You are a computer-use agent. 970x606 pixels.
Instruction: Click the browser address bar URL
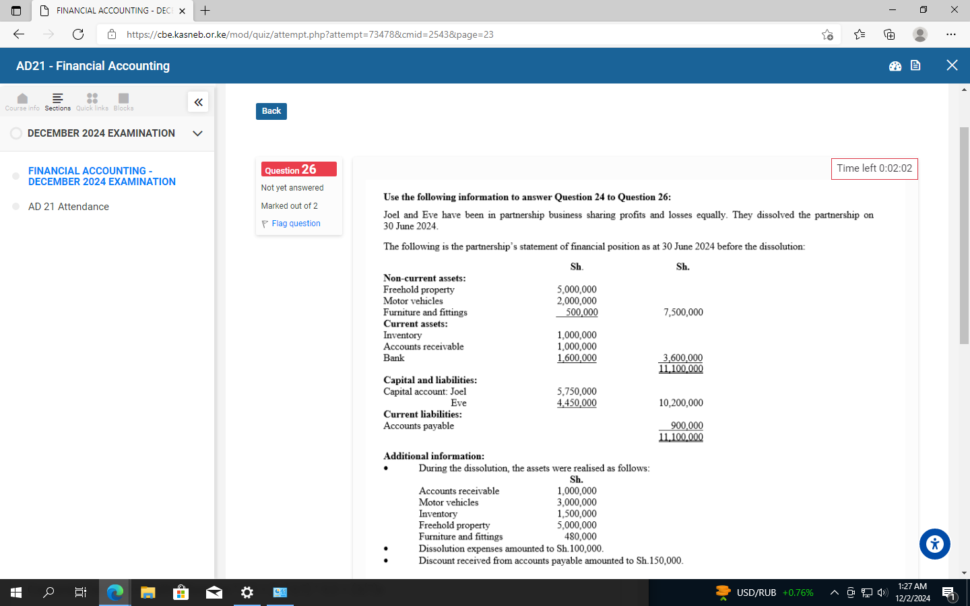[x=310, y=34]
